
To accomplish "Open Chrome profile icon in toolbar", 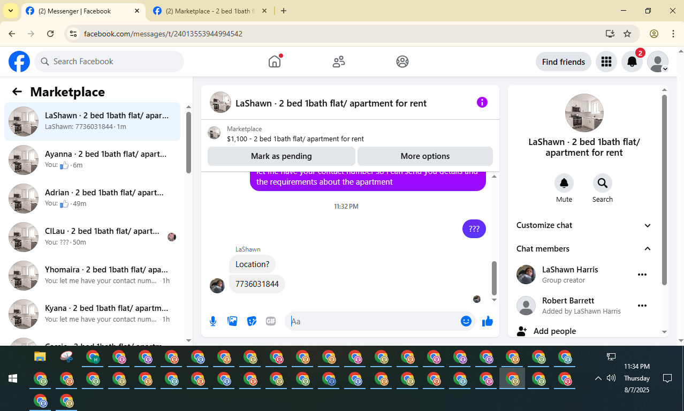I will point(653,34).
